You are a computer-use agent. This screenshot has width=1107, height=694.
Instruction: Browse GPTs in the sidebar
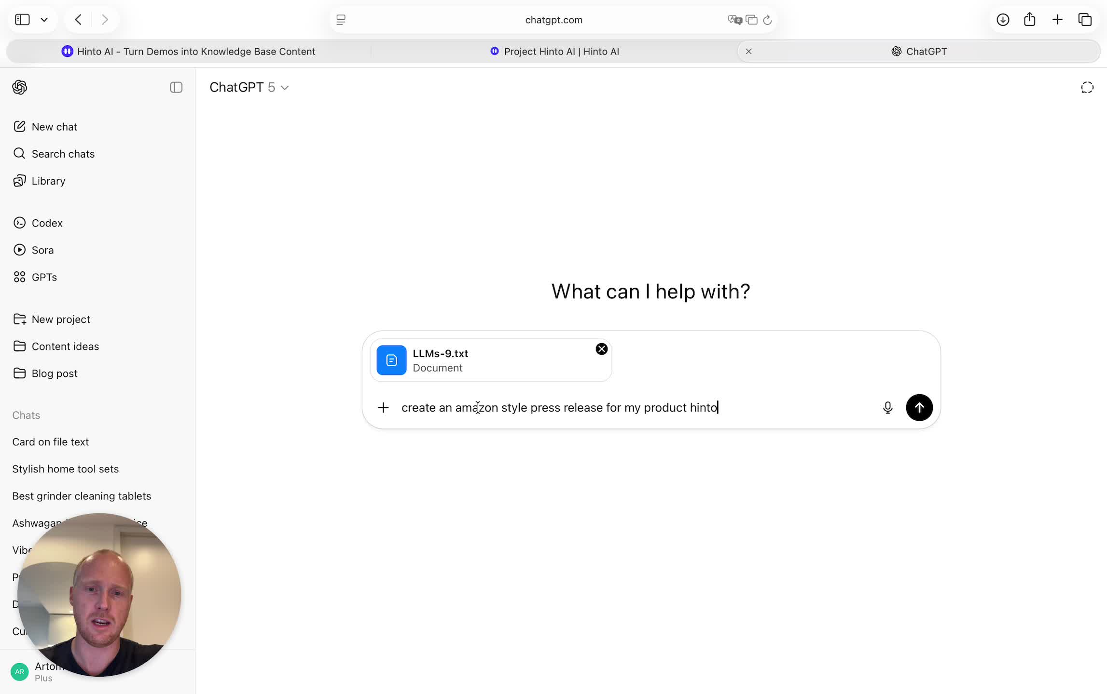44,277
